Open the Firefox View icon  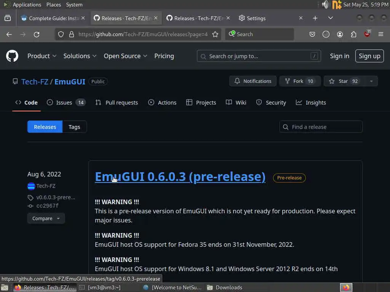point(8,18)
